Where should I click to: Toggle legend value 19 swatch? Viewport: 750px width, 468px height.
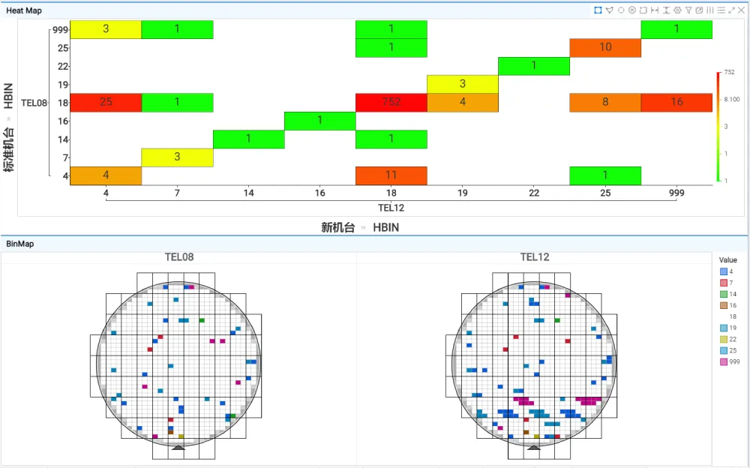tap(724, 328)
